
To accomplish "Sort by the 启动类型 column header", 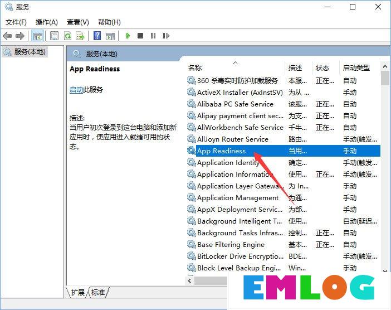I will [356, 68].
